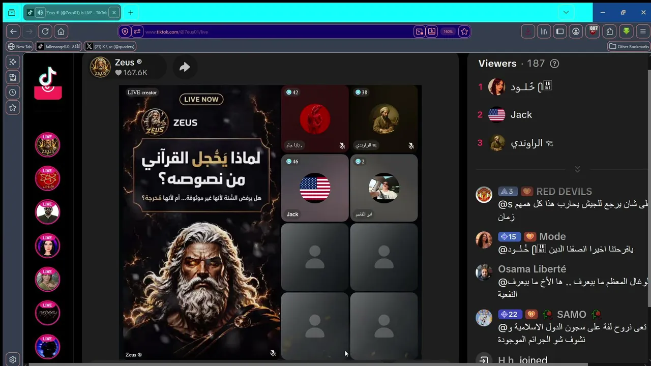Open the TikTok logo home link
The height and width of the screenshot is (366, 651).
tap(48, 78)
